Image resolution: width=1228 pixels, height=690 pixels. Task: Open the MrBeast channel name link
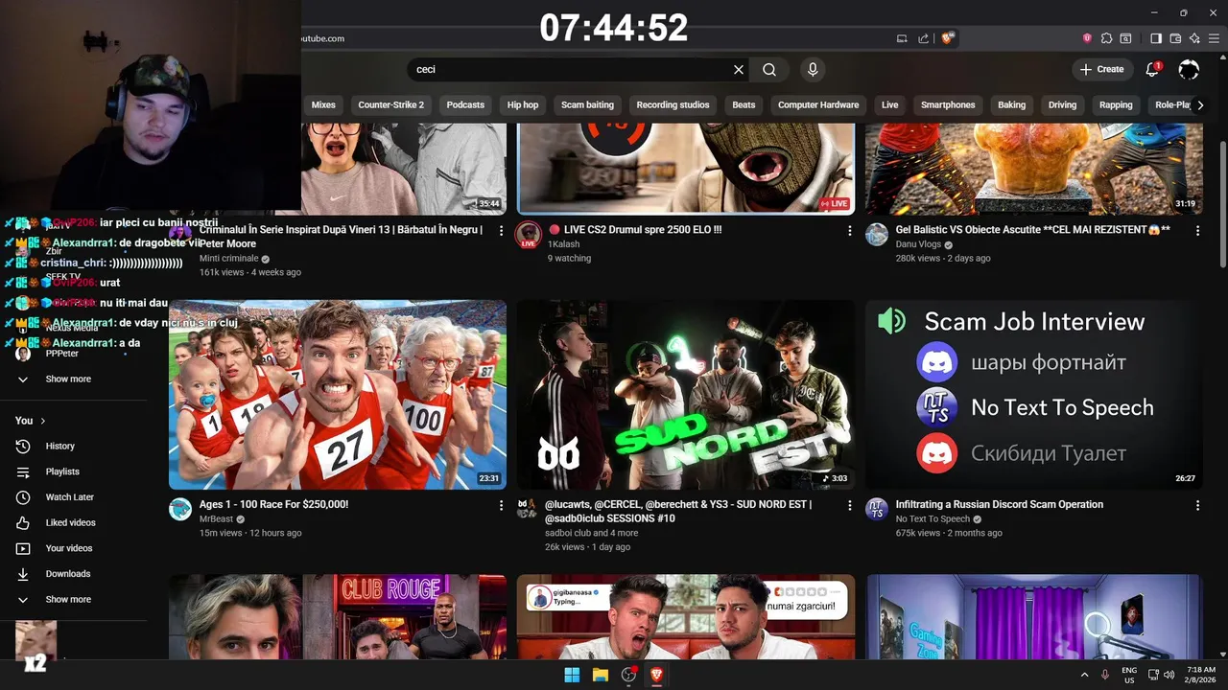(x=216, y=519)
